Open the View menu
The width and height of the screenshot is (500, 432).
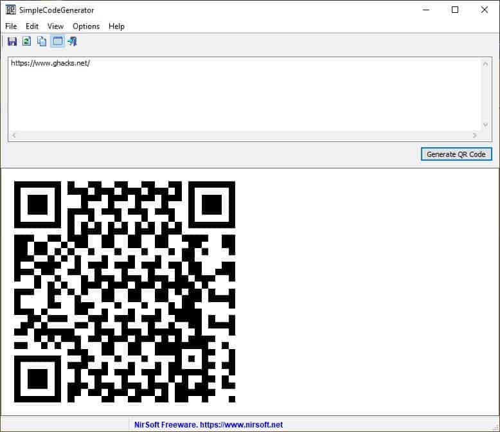[55, 26]
